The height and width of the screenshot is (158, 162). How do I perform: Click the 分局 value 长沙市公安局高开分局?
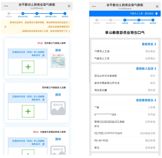tap(107, 83)
